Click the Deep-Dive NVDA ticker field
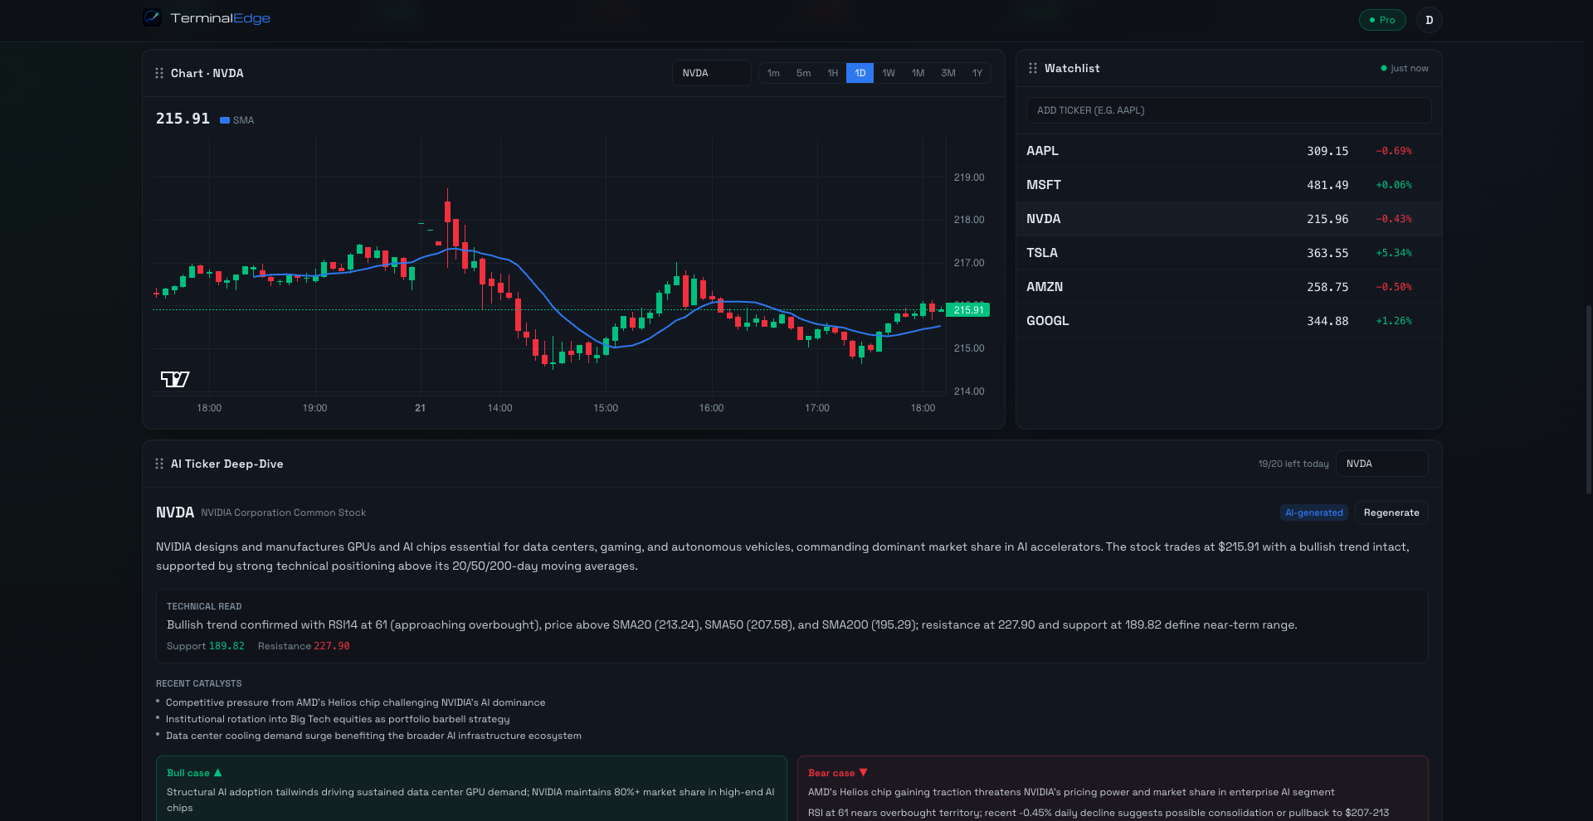Image resolution: width=1593 pixels, height=821 pixels. click(1381, 464)
